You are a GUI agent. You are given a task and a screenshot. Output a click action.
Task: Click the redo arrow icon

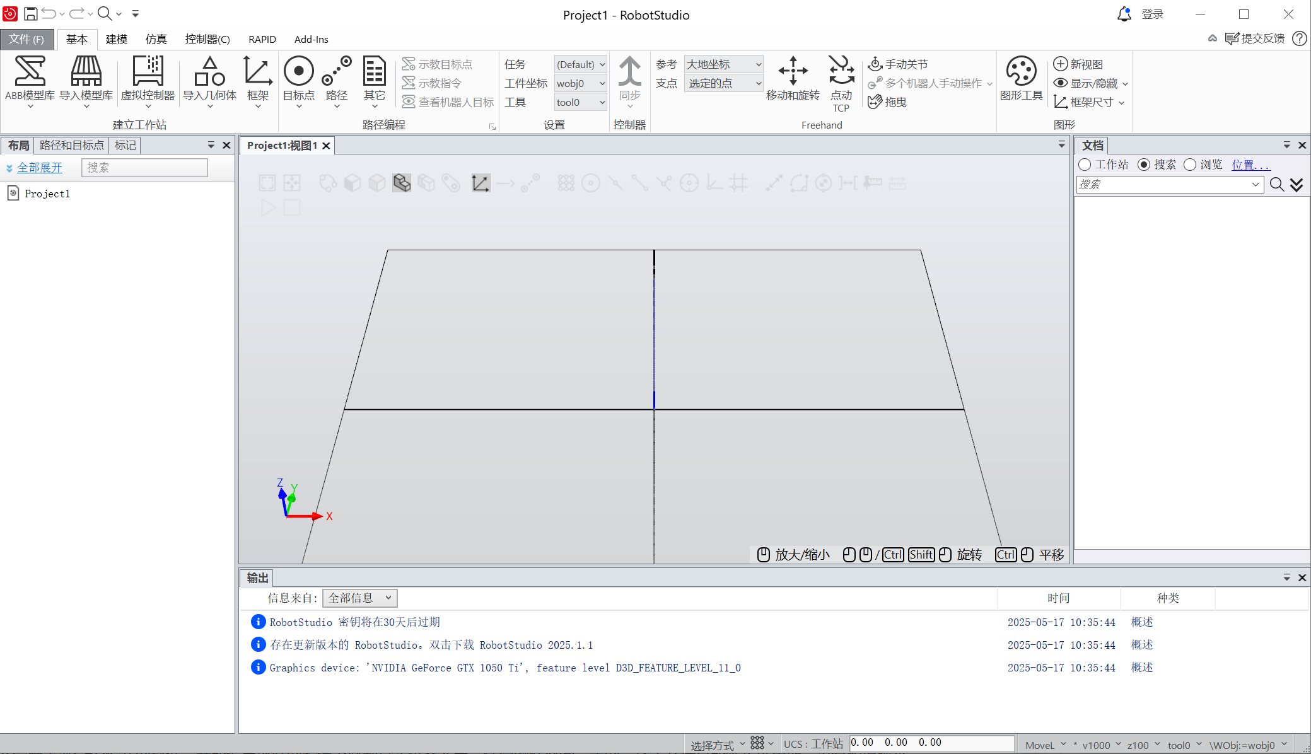point(77,14)
